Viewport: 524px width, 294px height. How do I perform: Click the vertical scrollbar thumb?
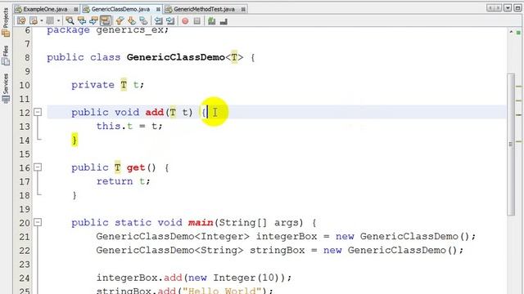(511, 145)
